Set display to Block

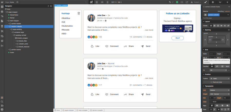[x=211, y=26]
